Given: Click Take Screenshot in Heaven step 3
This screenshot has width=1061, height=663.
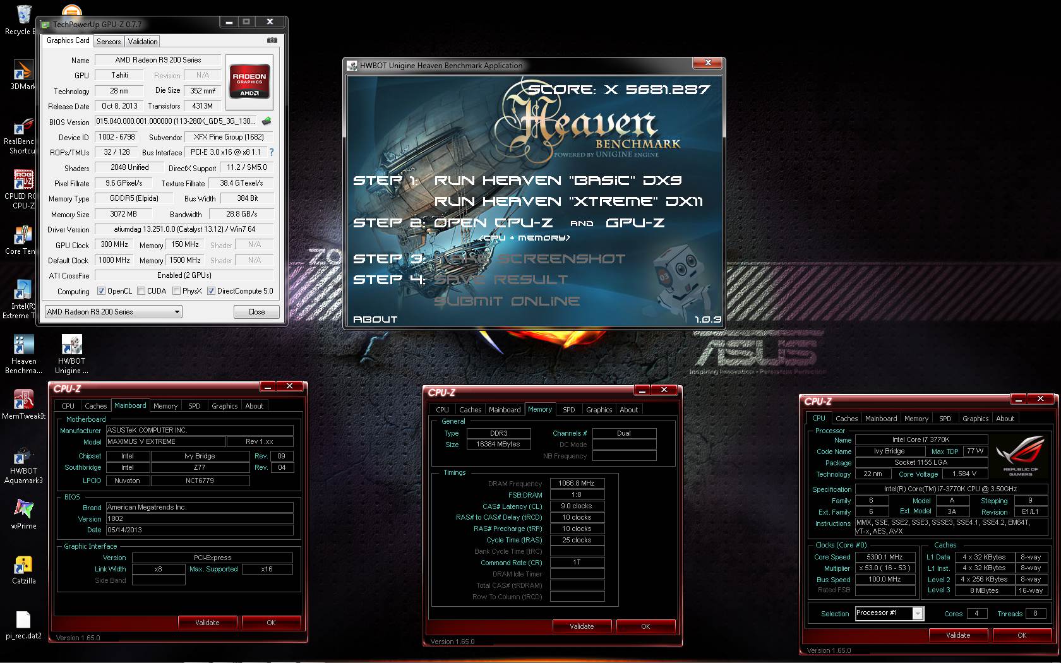Looking at the screenshot, I should pos(529,259).
